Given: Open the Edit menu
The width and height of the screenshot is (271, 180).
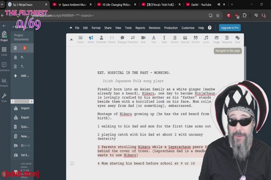Looking at the screenshot, I should click(85, 28).
